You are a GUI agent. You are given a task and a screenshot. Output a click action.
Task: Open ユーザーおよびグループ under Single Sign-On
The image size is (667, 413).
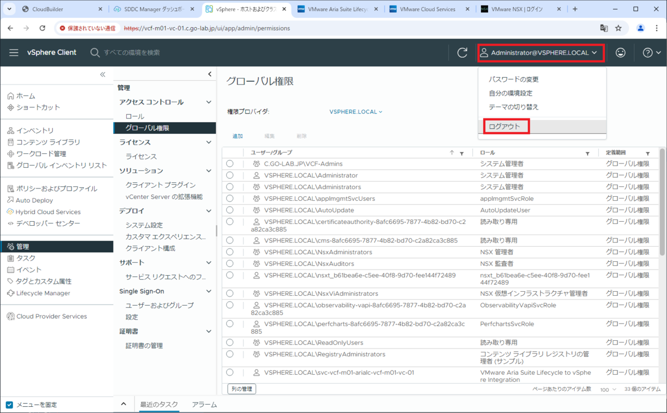click(160, 305)
